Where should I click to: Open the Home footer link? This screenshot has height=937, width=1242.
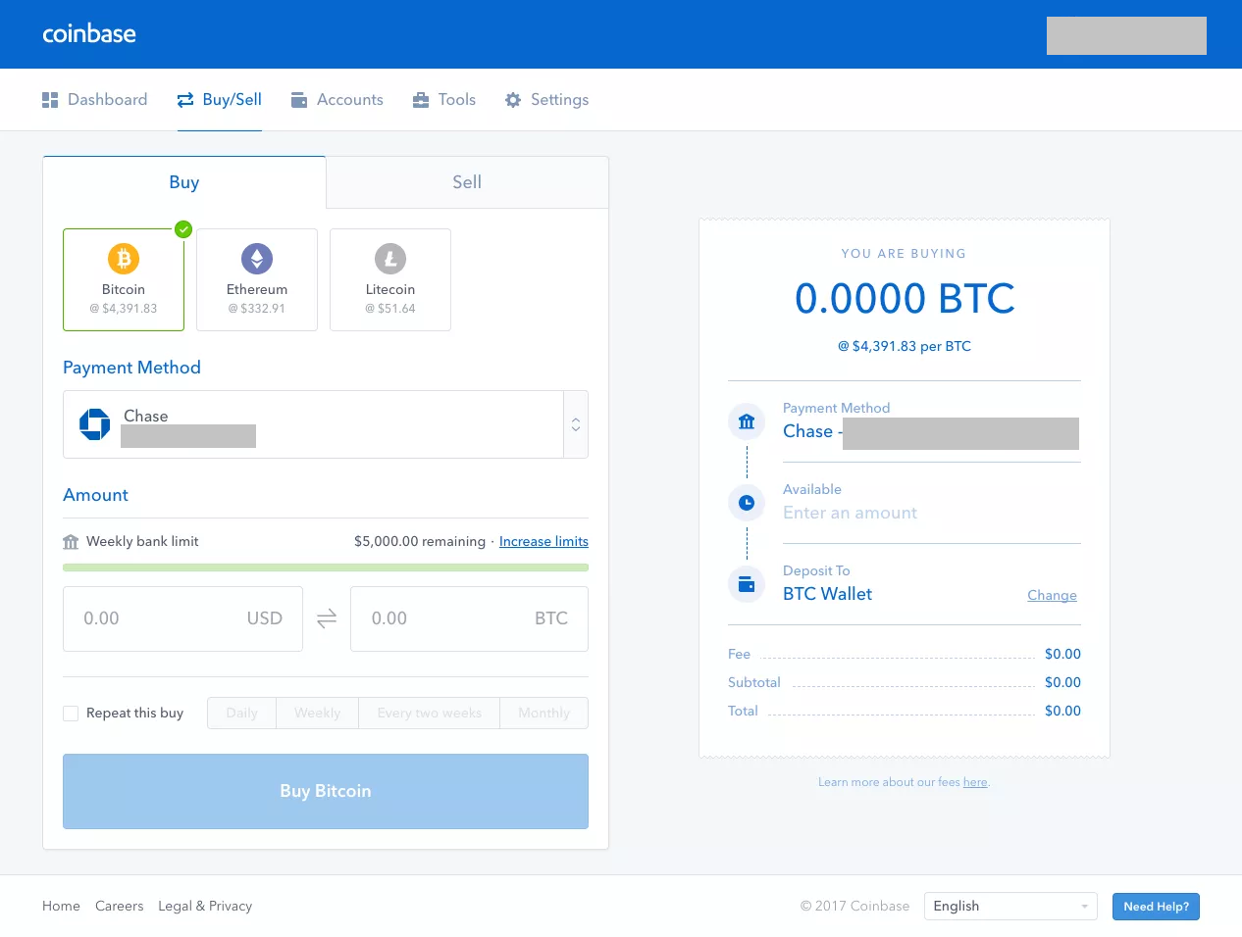pyautogui.click(x=61, y=906)
